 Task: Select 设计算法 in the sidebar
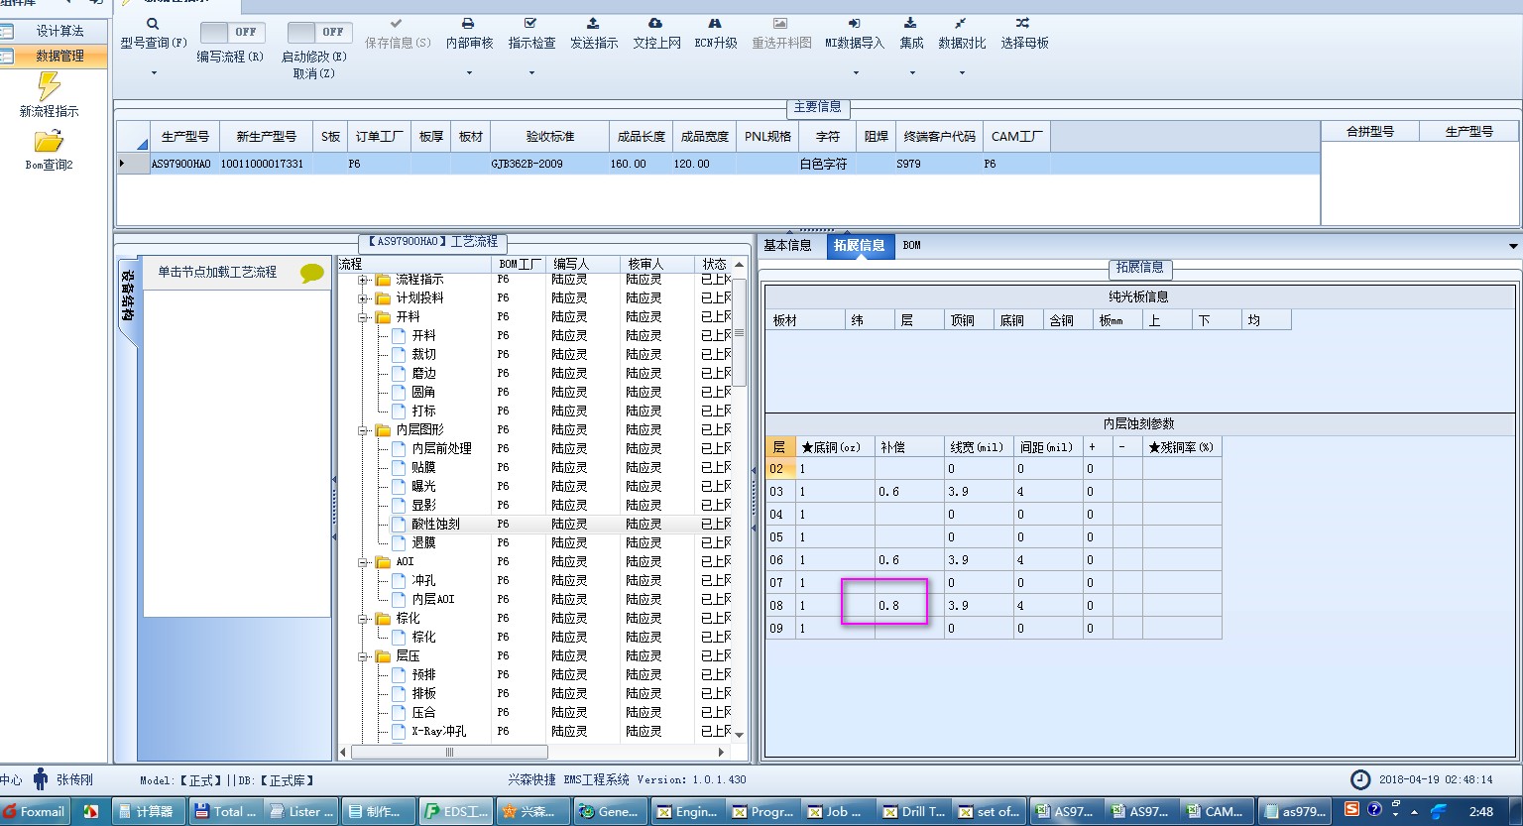[x=60, y=31]
